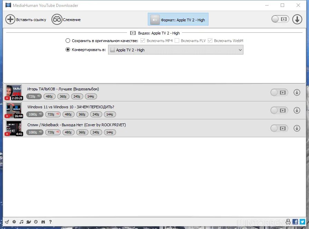Open the Слежение tracking binoculars icon
The height and width of the screenshot is (229, 309).
click(57, 20)
